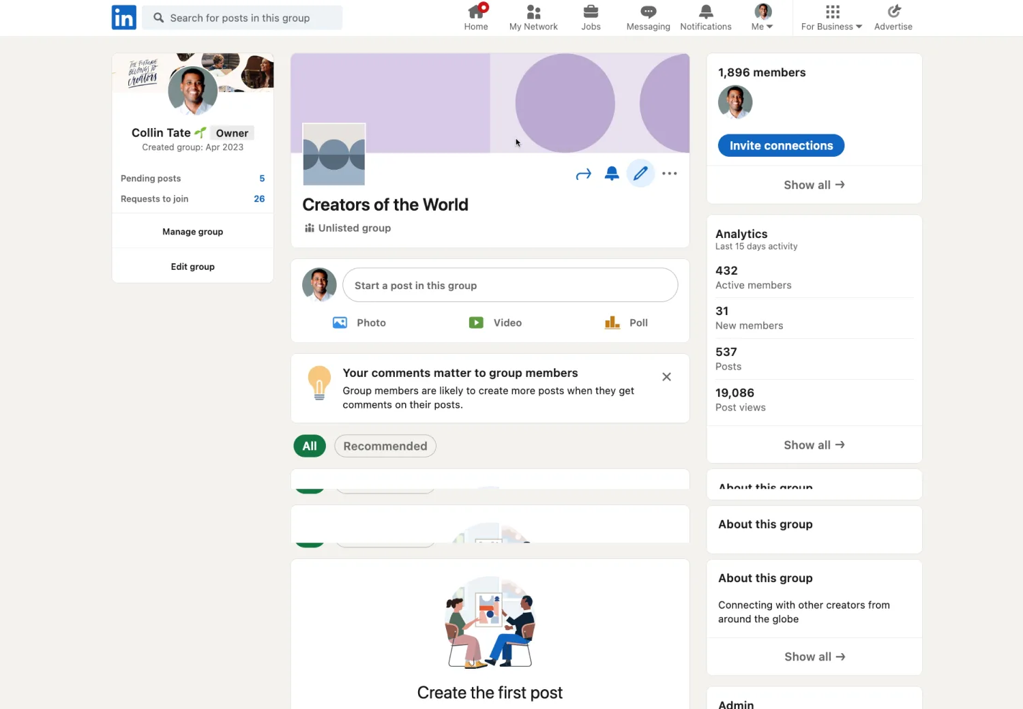Select the All feed filter
This screenshot has width=1023, height=709.
[310, 446]
